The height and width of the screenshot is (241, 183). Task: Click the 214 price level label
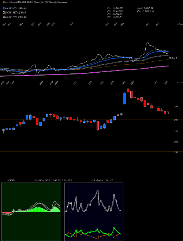176,142
